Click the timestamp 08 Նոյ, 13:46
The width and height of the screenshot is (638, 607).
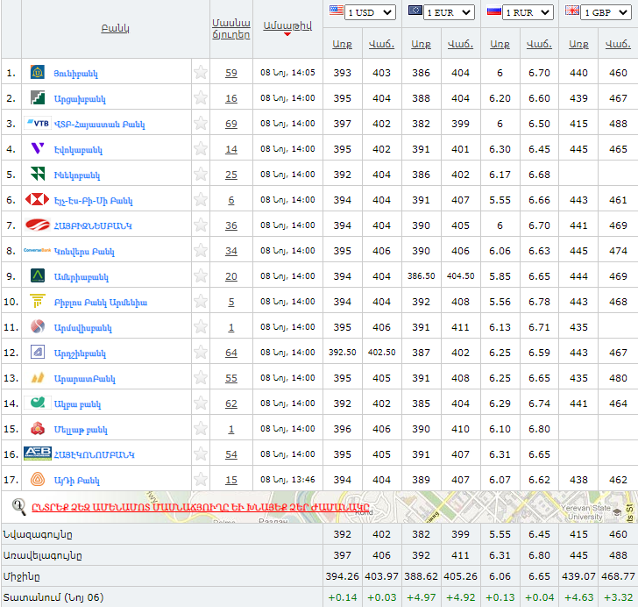[287, 480]
